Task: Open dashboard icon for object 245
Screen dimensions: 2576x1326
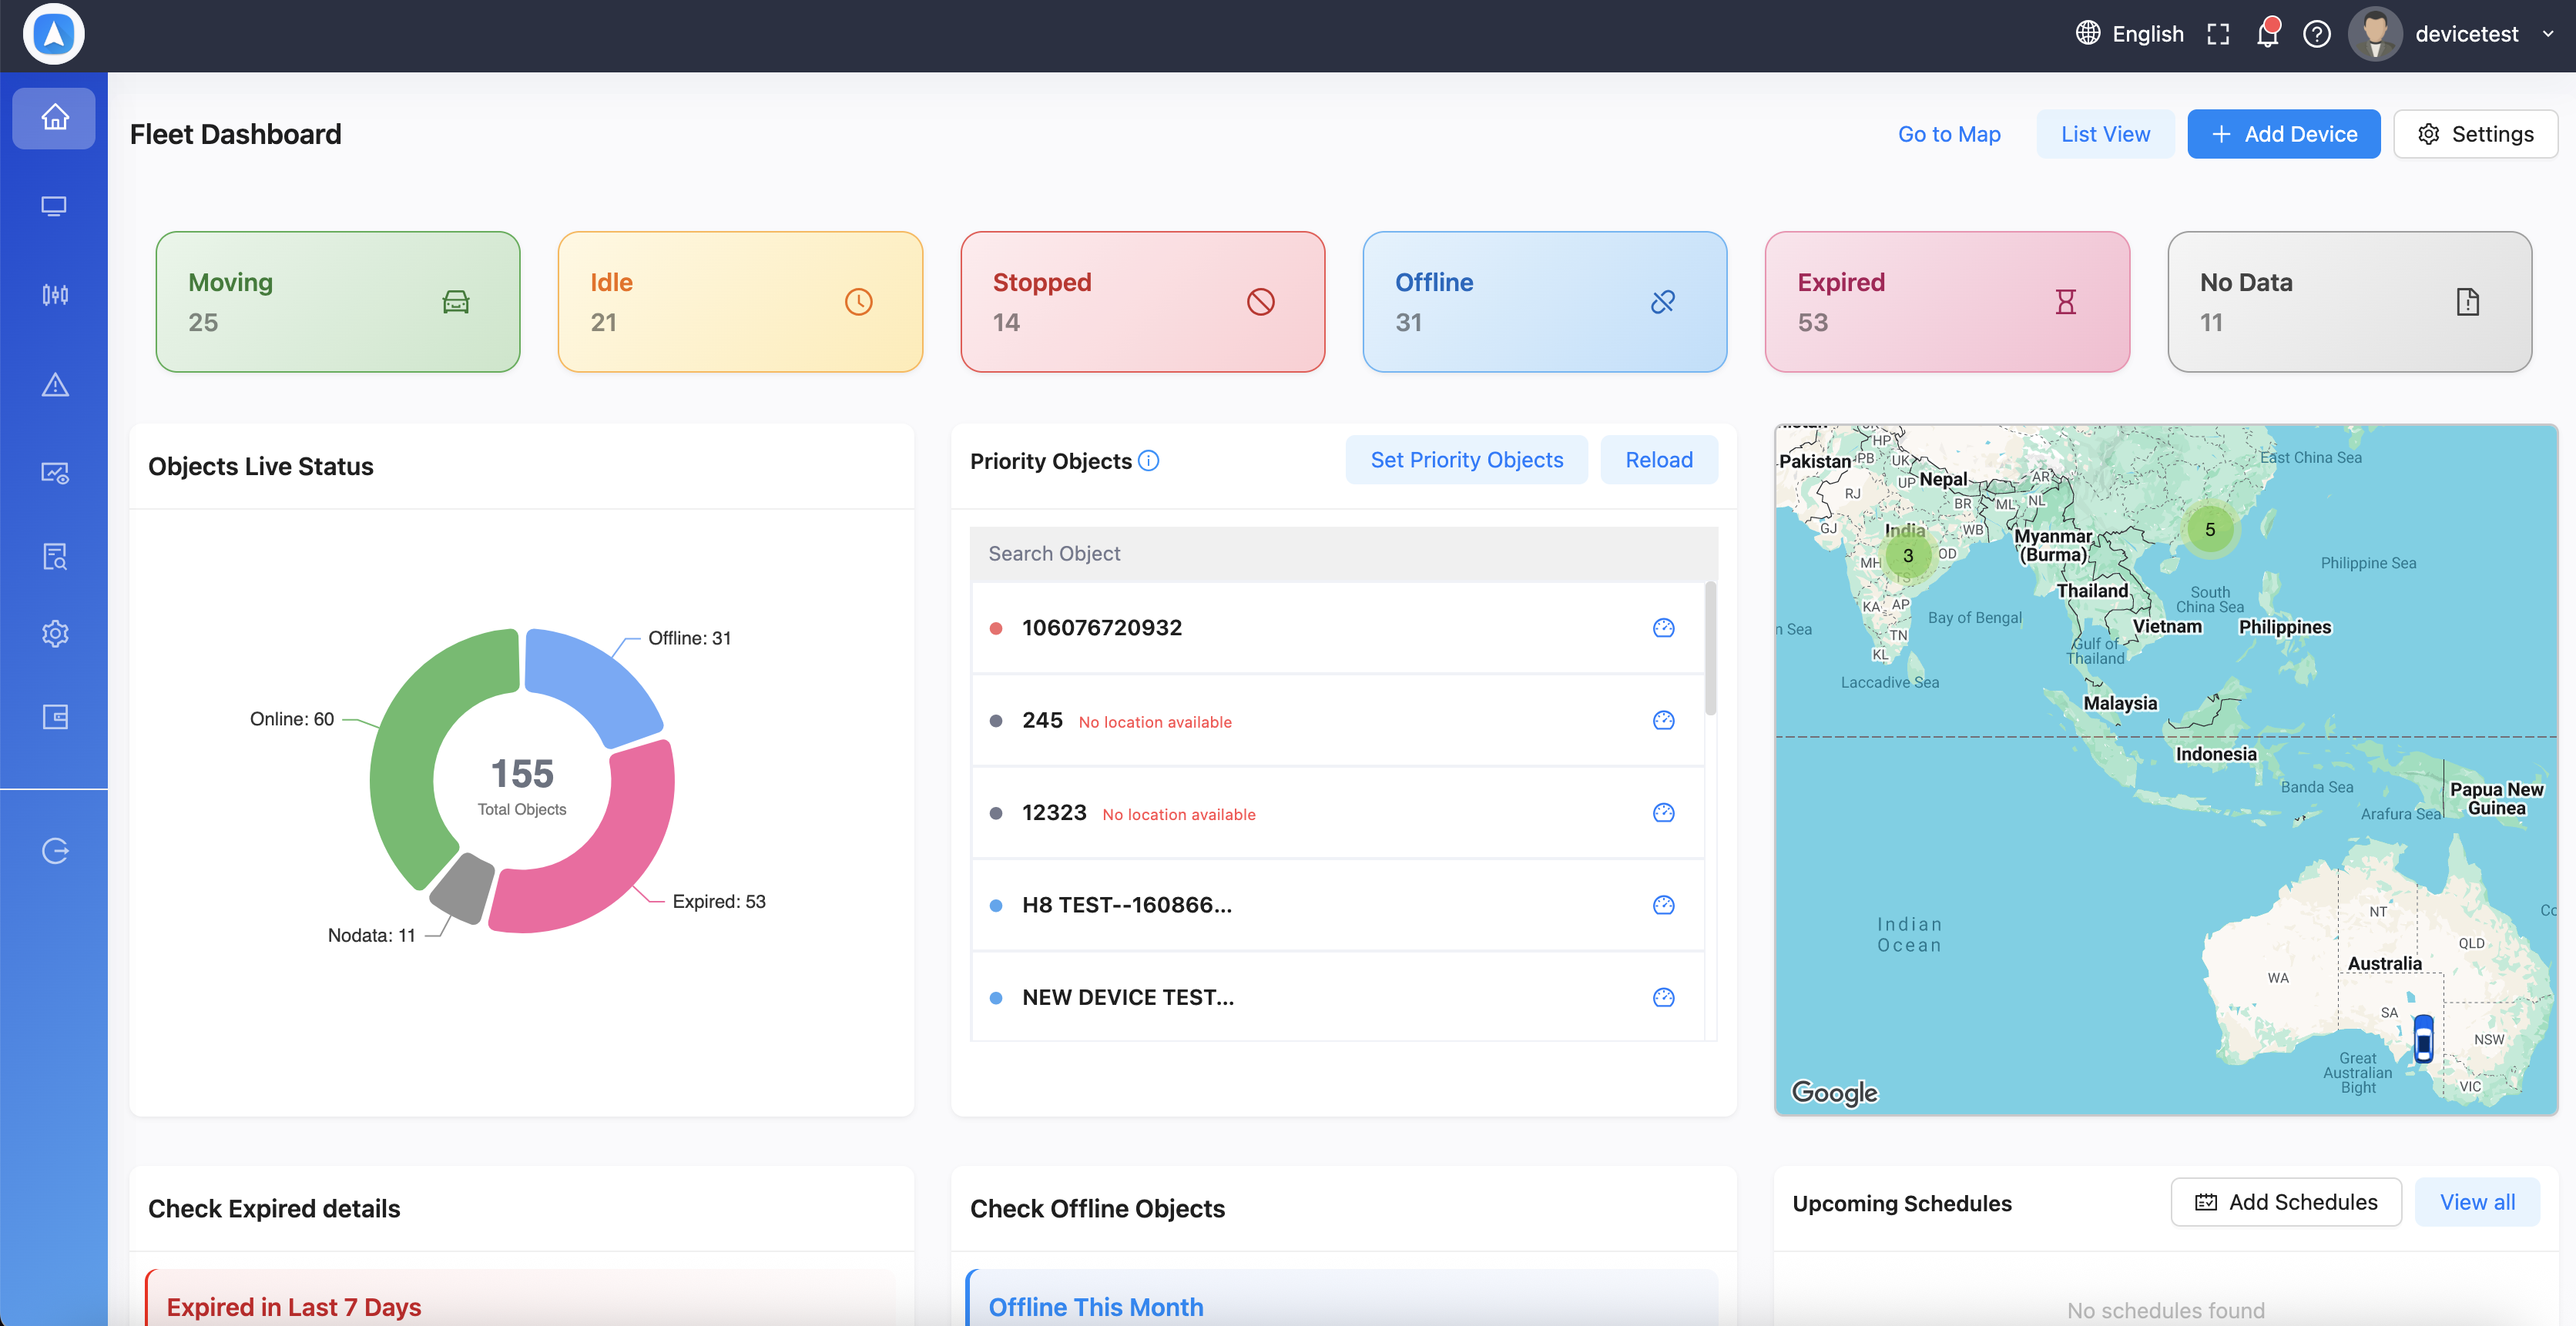Action: pos(1663,721)
